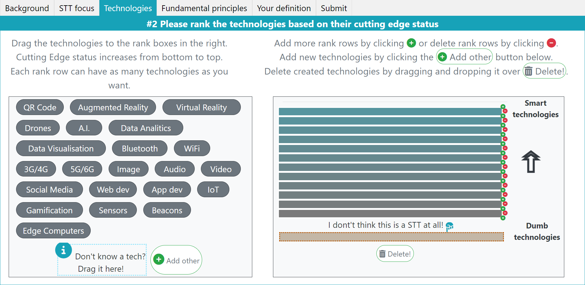The width and height of the screenshot is (585, 285).
Task: Switch to the Fundamental principles tab
Action: 204,8
